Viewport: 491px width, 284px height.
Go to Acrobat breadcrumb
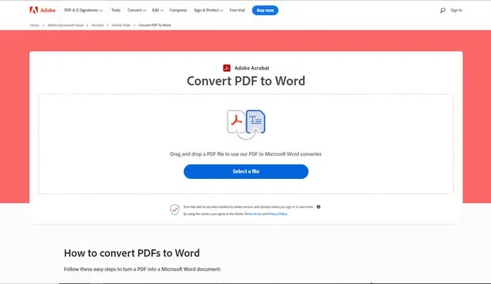pos(97,25)
